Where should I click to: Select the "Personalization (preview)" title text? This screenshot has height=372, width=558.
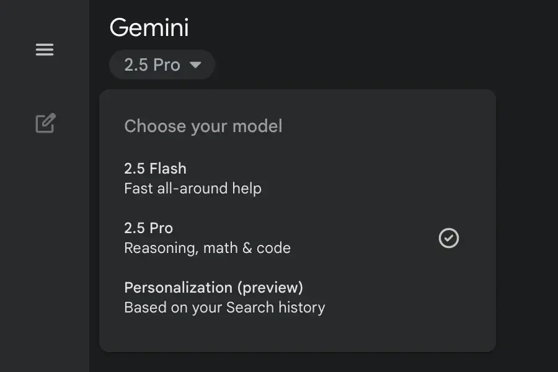click(x=213, y=287)
